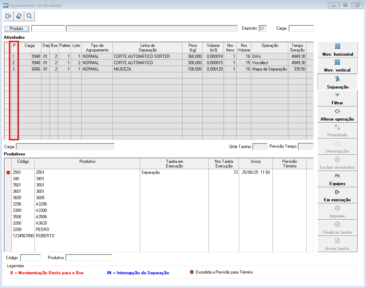This screenshot has width=366, height=288.
Task: Click Gerar tarefa document button
Action: click(338, 244)
